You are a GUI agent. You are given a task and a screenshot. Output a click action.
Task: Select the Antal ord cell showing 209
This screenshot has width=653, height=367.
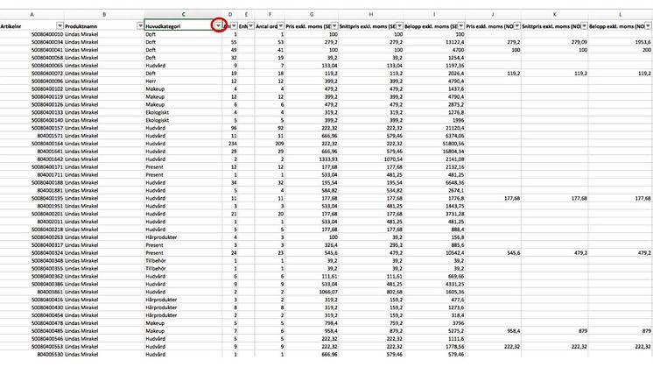click(270, 144)
